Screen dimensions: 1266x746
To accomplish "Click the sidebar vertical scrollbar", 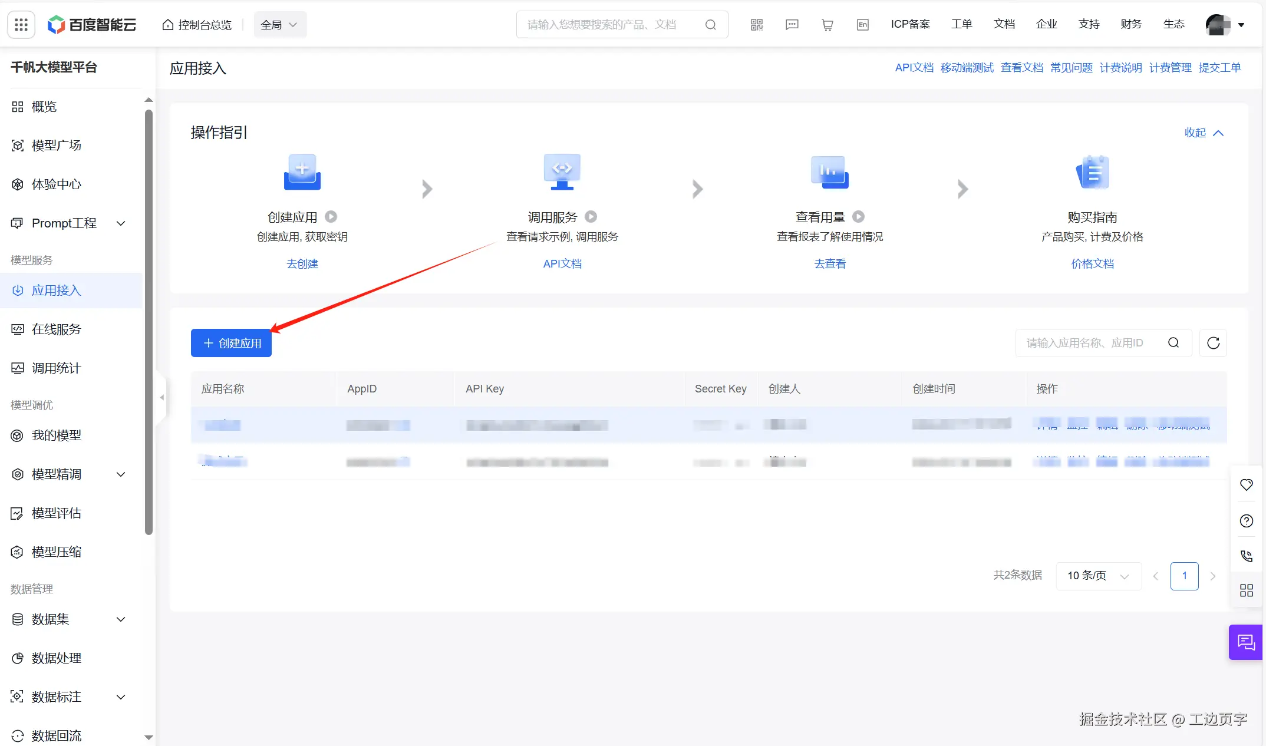I will (149, 322).
